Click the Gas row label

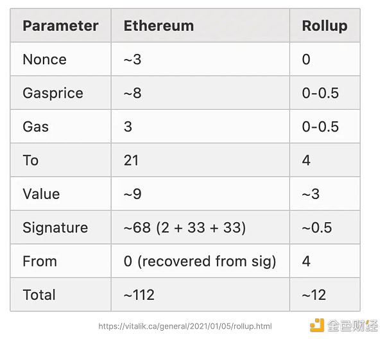pos(35,126)
